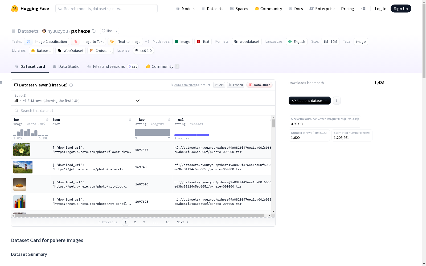
Task: Open the nyuuzyou owner profile link
Action: click(x=58, y=31)
